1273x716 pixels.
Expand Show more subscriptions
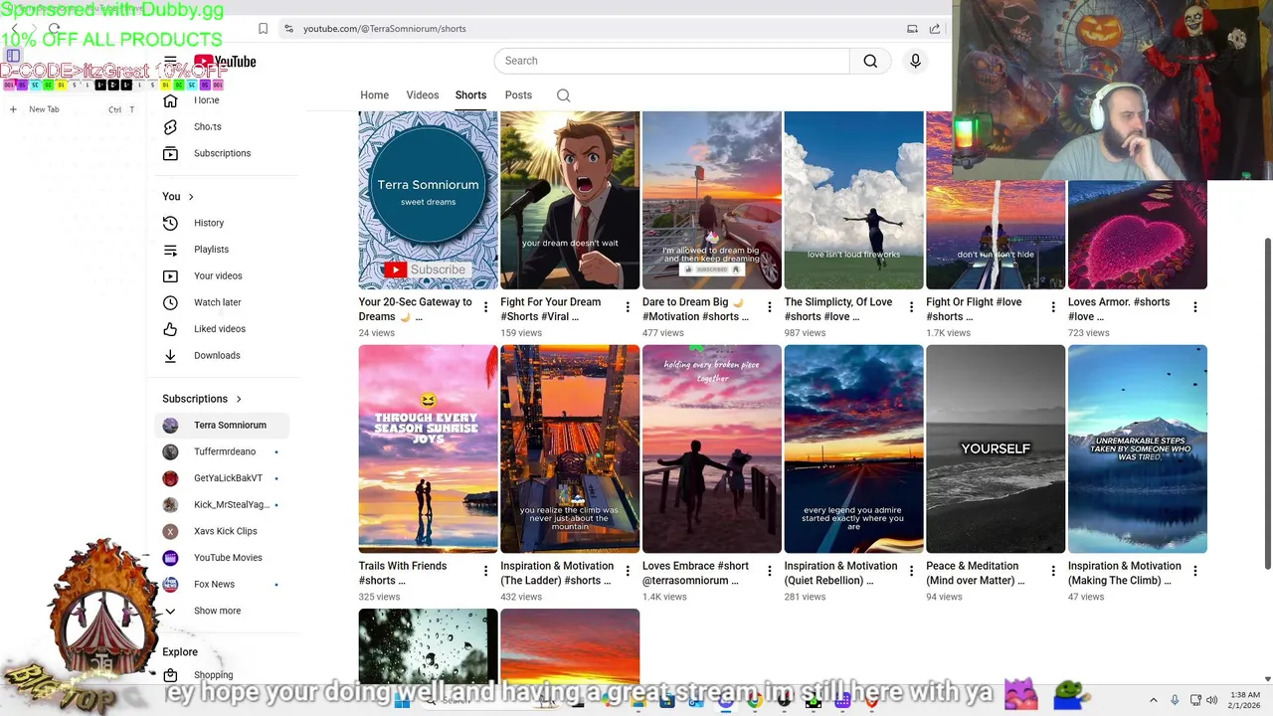(217, 611)
